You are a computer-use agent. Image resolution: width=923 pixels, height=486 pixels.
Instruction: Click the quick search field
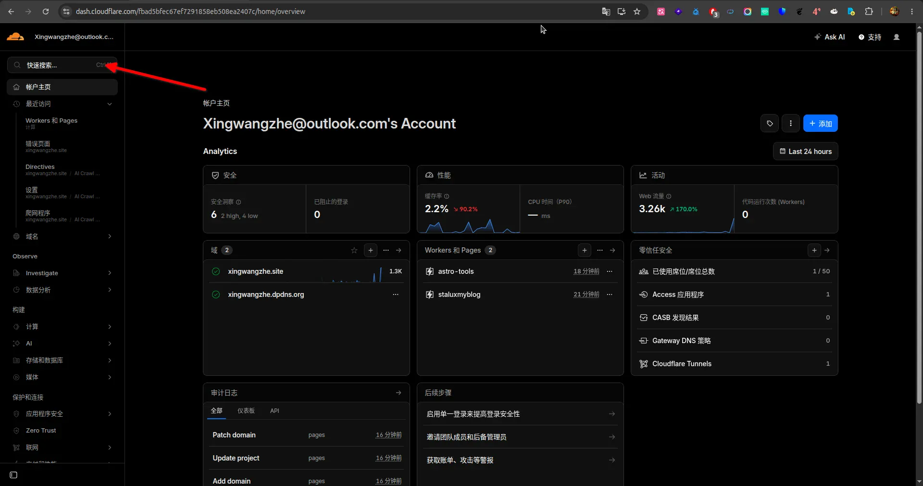point(62,65)
